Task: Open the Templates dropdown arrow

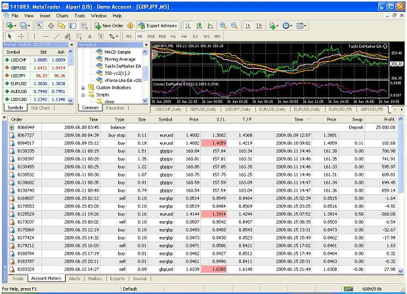Action: tap(305, 26)
